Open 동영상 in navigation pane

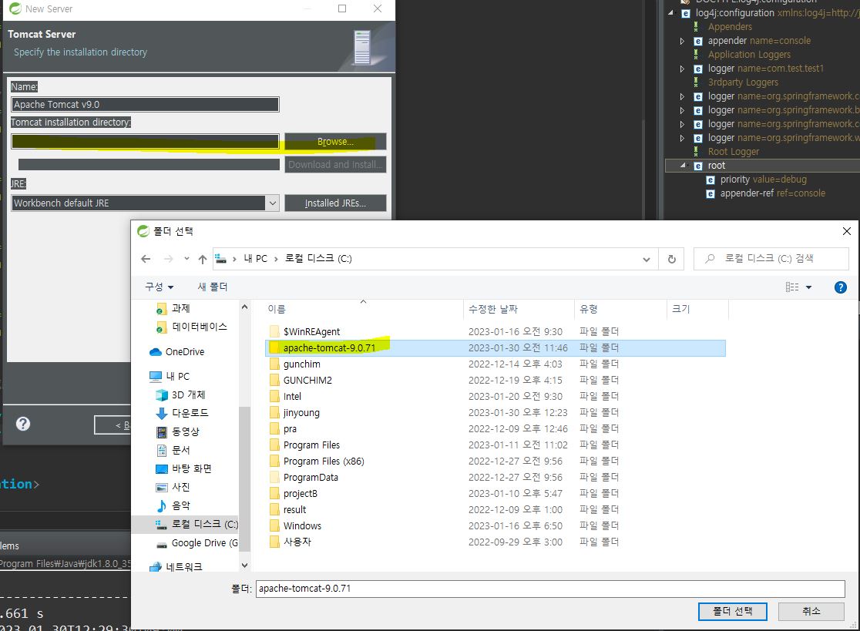tap(186, 432)
